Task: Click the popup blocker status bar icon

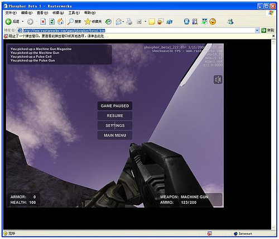Action: pos(209,233)
